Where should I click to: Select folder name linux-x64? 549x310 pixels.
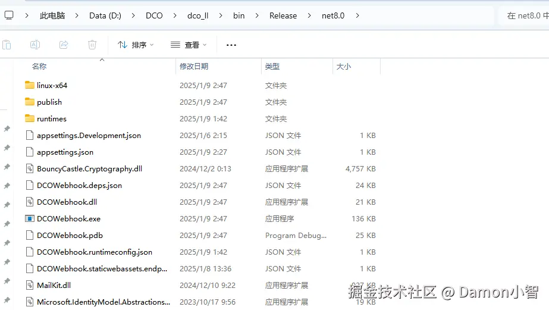point(52,85)
